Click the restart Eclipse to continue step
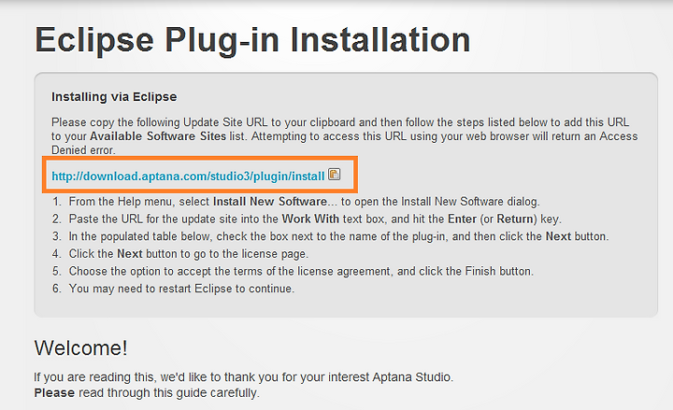This screenshot has width=673, height=410. pos(181,289)
